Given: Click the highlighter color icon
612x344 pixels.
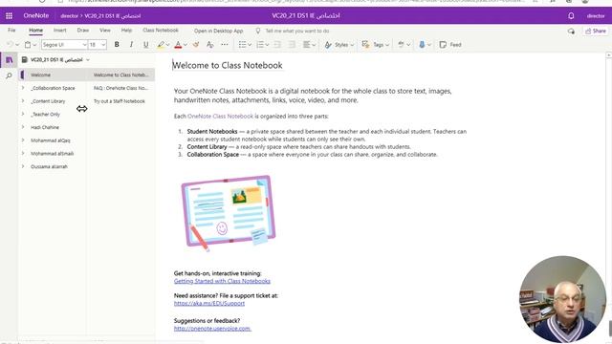Looking at the screenshot, I should (x=161, y=45).
